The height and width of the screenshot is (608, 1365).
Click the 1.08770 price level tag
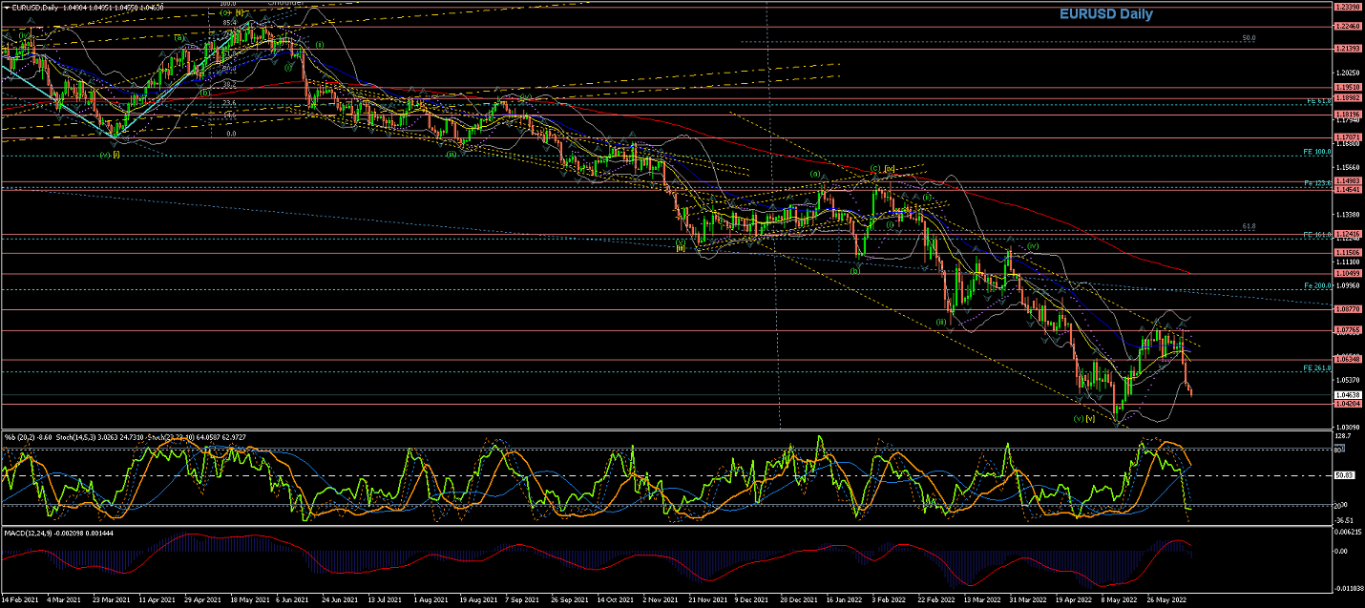[1347, 309]
